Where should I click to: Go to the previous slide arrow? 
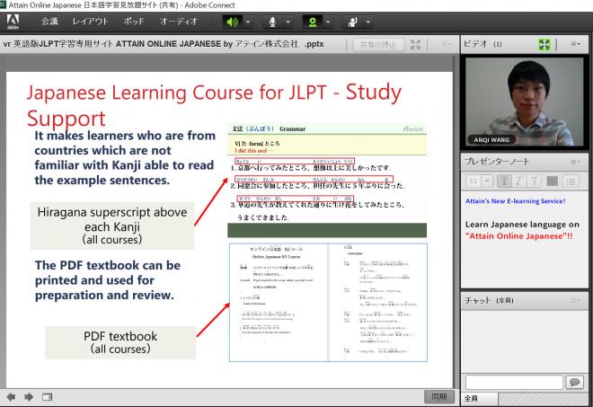(12, 397)
